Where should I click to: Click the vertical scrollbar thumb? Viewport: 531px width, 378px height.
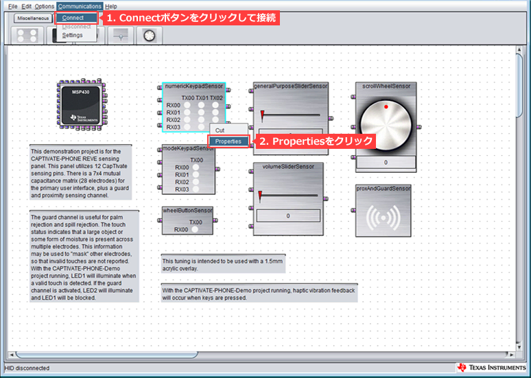519,85
